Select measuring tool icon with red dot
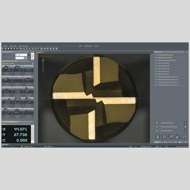This screenshot has height=190, width=190. point(17,69)
